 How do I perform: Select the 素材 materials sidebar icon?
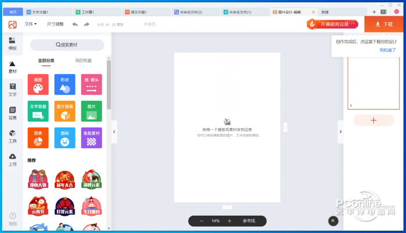12,67
